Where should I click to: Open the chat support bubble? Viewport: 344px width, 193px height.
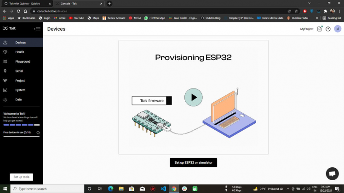(332, 174)
